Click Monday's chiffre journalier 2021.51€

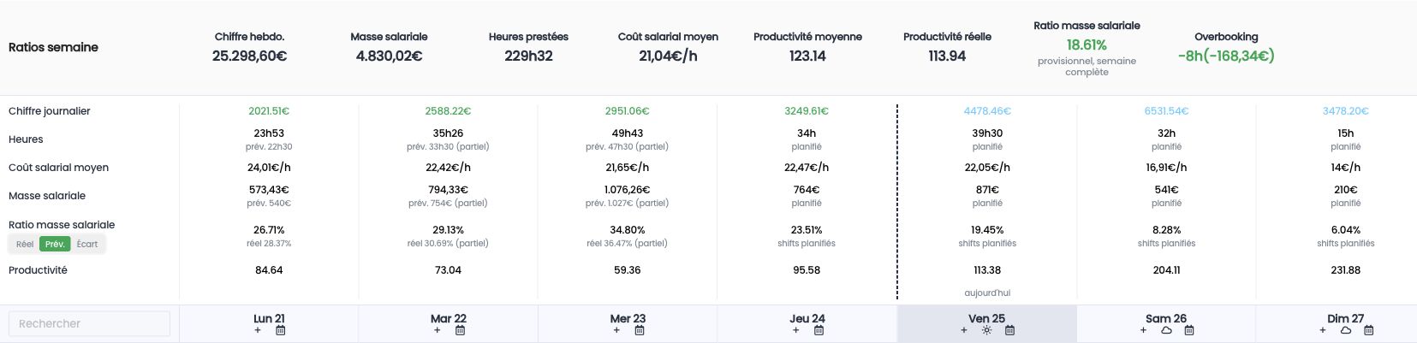click(269, 111)
